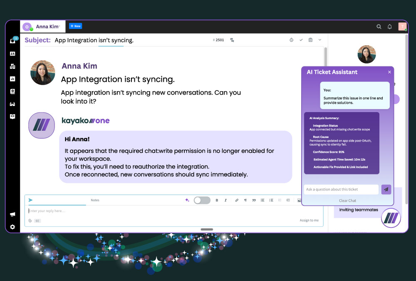Viewport: 416px width, 281px height.
Task: Click 'Inviting teammates' text
Action: (359, 210)
